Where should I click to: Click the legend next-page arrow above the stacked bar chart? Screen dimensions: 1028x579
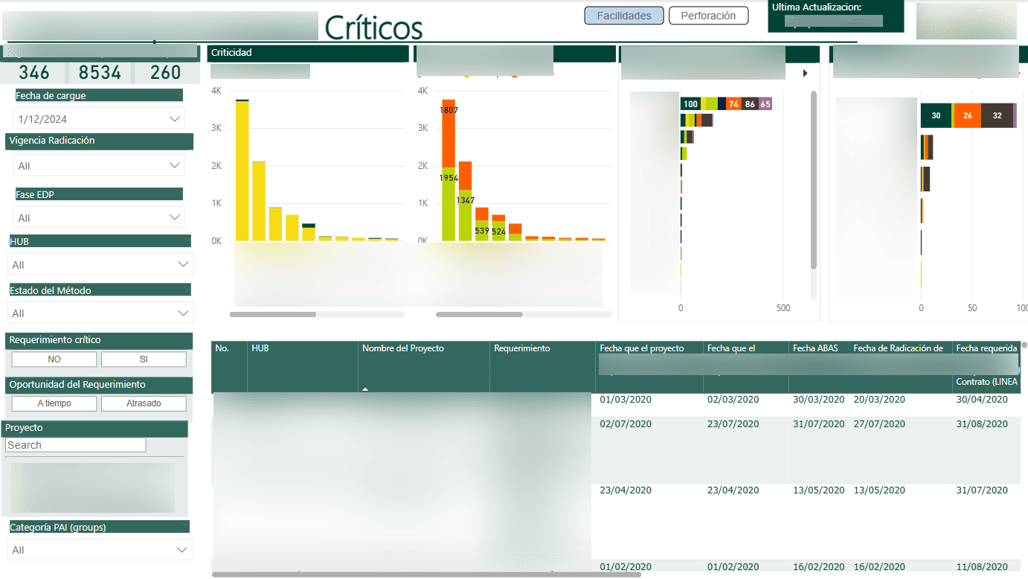(x=805, y=73)
